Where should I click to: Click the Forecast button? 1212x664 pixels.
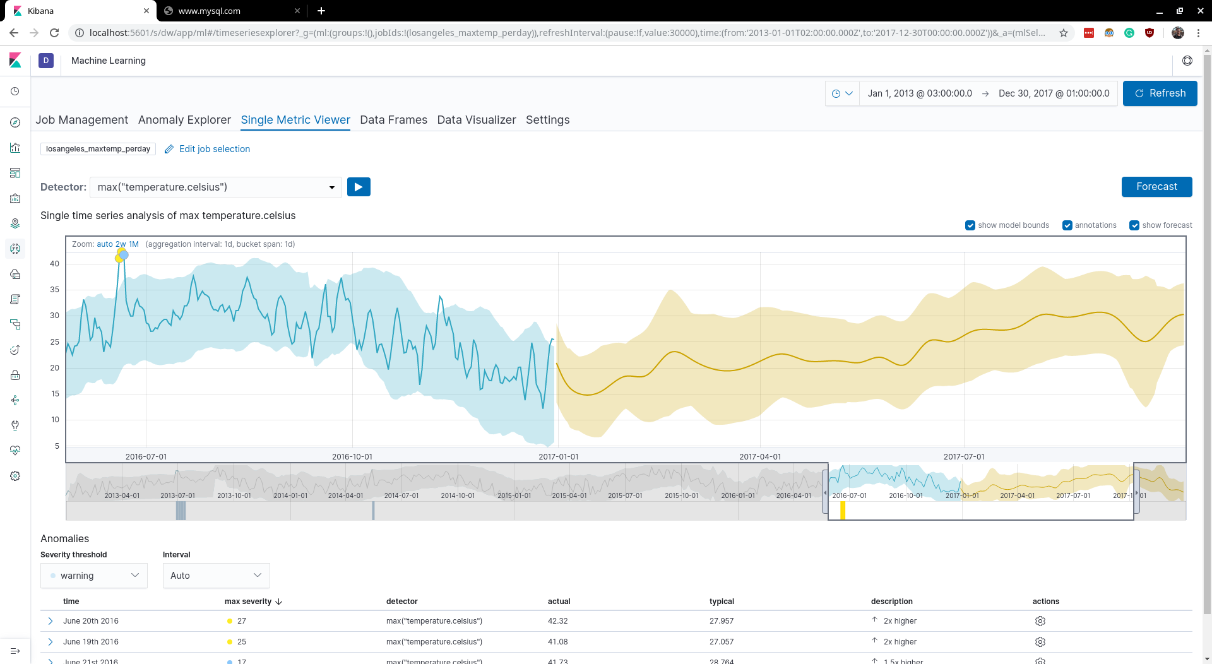pyautogui.click(x=1156, y=187)
